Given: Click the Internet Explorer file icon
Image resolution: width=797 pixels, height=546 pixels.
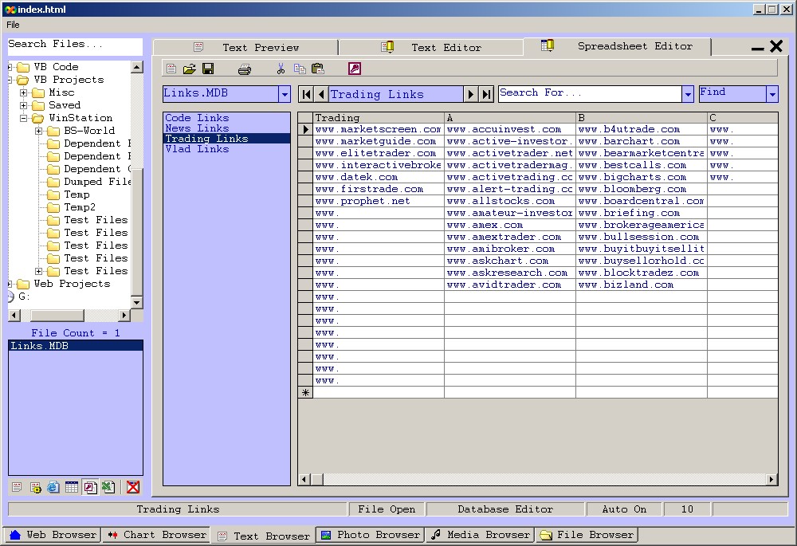Looking at the screenshot, I should (x=53, y=487).
